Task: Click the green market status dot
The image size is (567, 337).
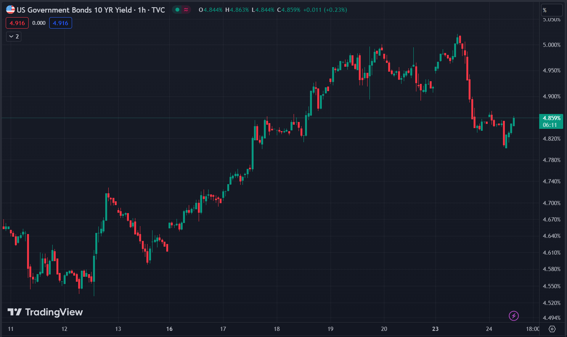Action: coord(177,10)
